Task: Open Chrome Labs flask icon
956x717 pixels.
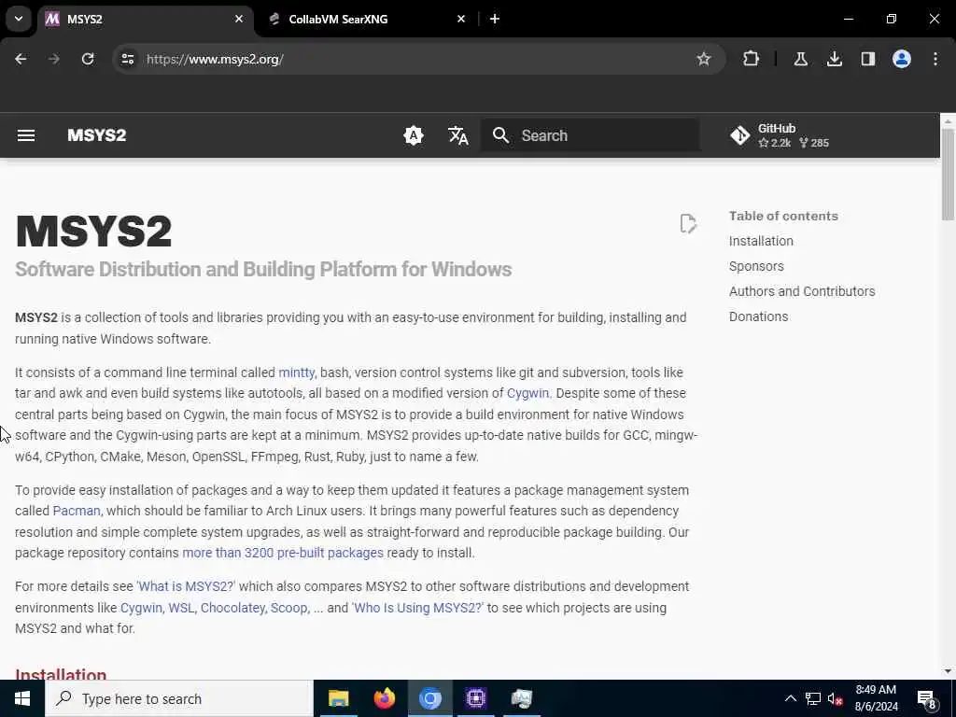Action: [x=800, y=59]
